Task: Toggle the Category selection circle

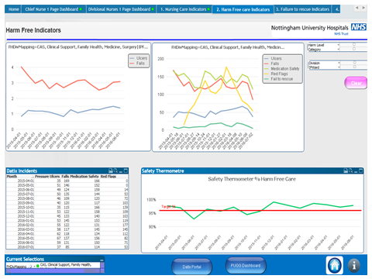Action: click(x=354, y=49)
